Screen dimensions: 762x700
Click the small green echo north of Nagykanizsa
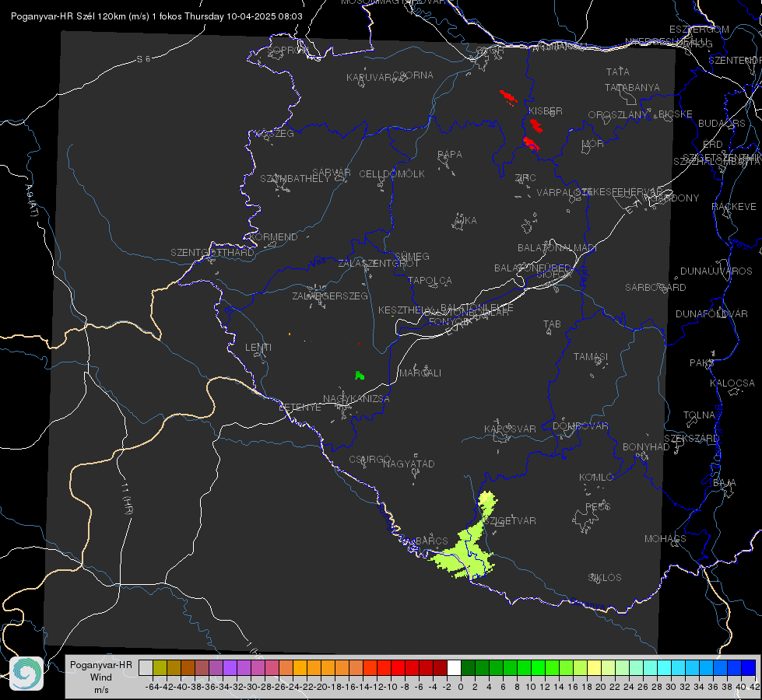click(360, 375)
